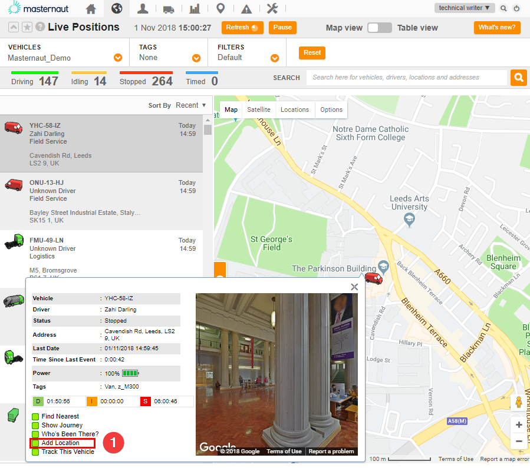The width and height of the screenshot is (530, 468).
Task: Click the vehicle list scrollbar thumb
Action: [x=208, y=130]
